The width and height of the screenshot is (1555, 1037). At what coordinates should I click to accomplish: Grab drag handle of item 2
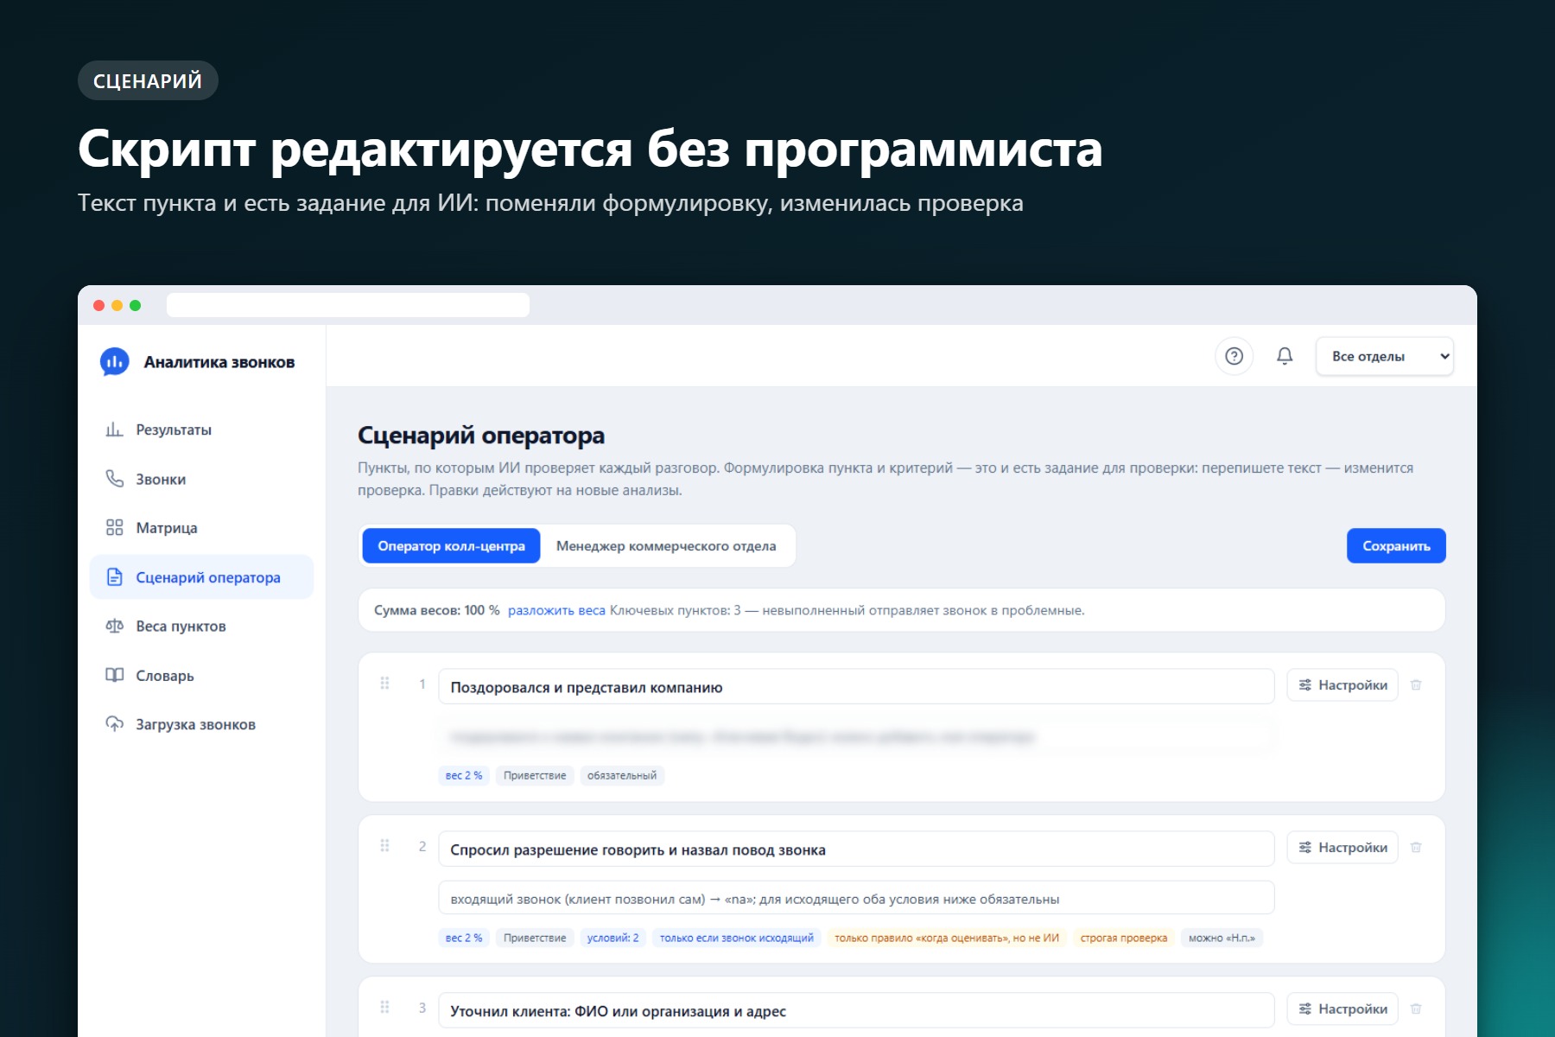[385, 846]
